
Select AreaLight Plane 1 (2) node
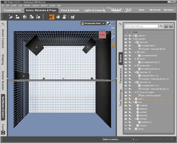click(x=150, y=75)
